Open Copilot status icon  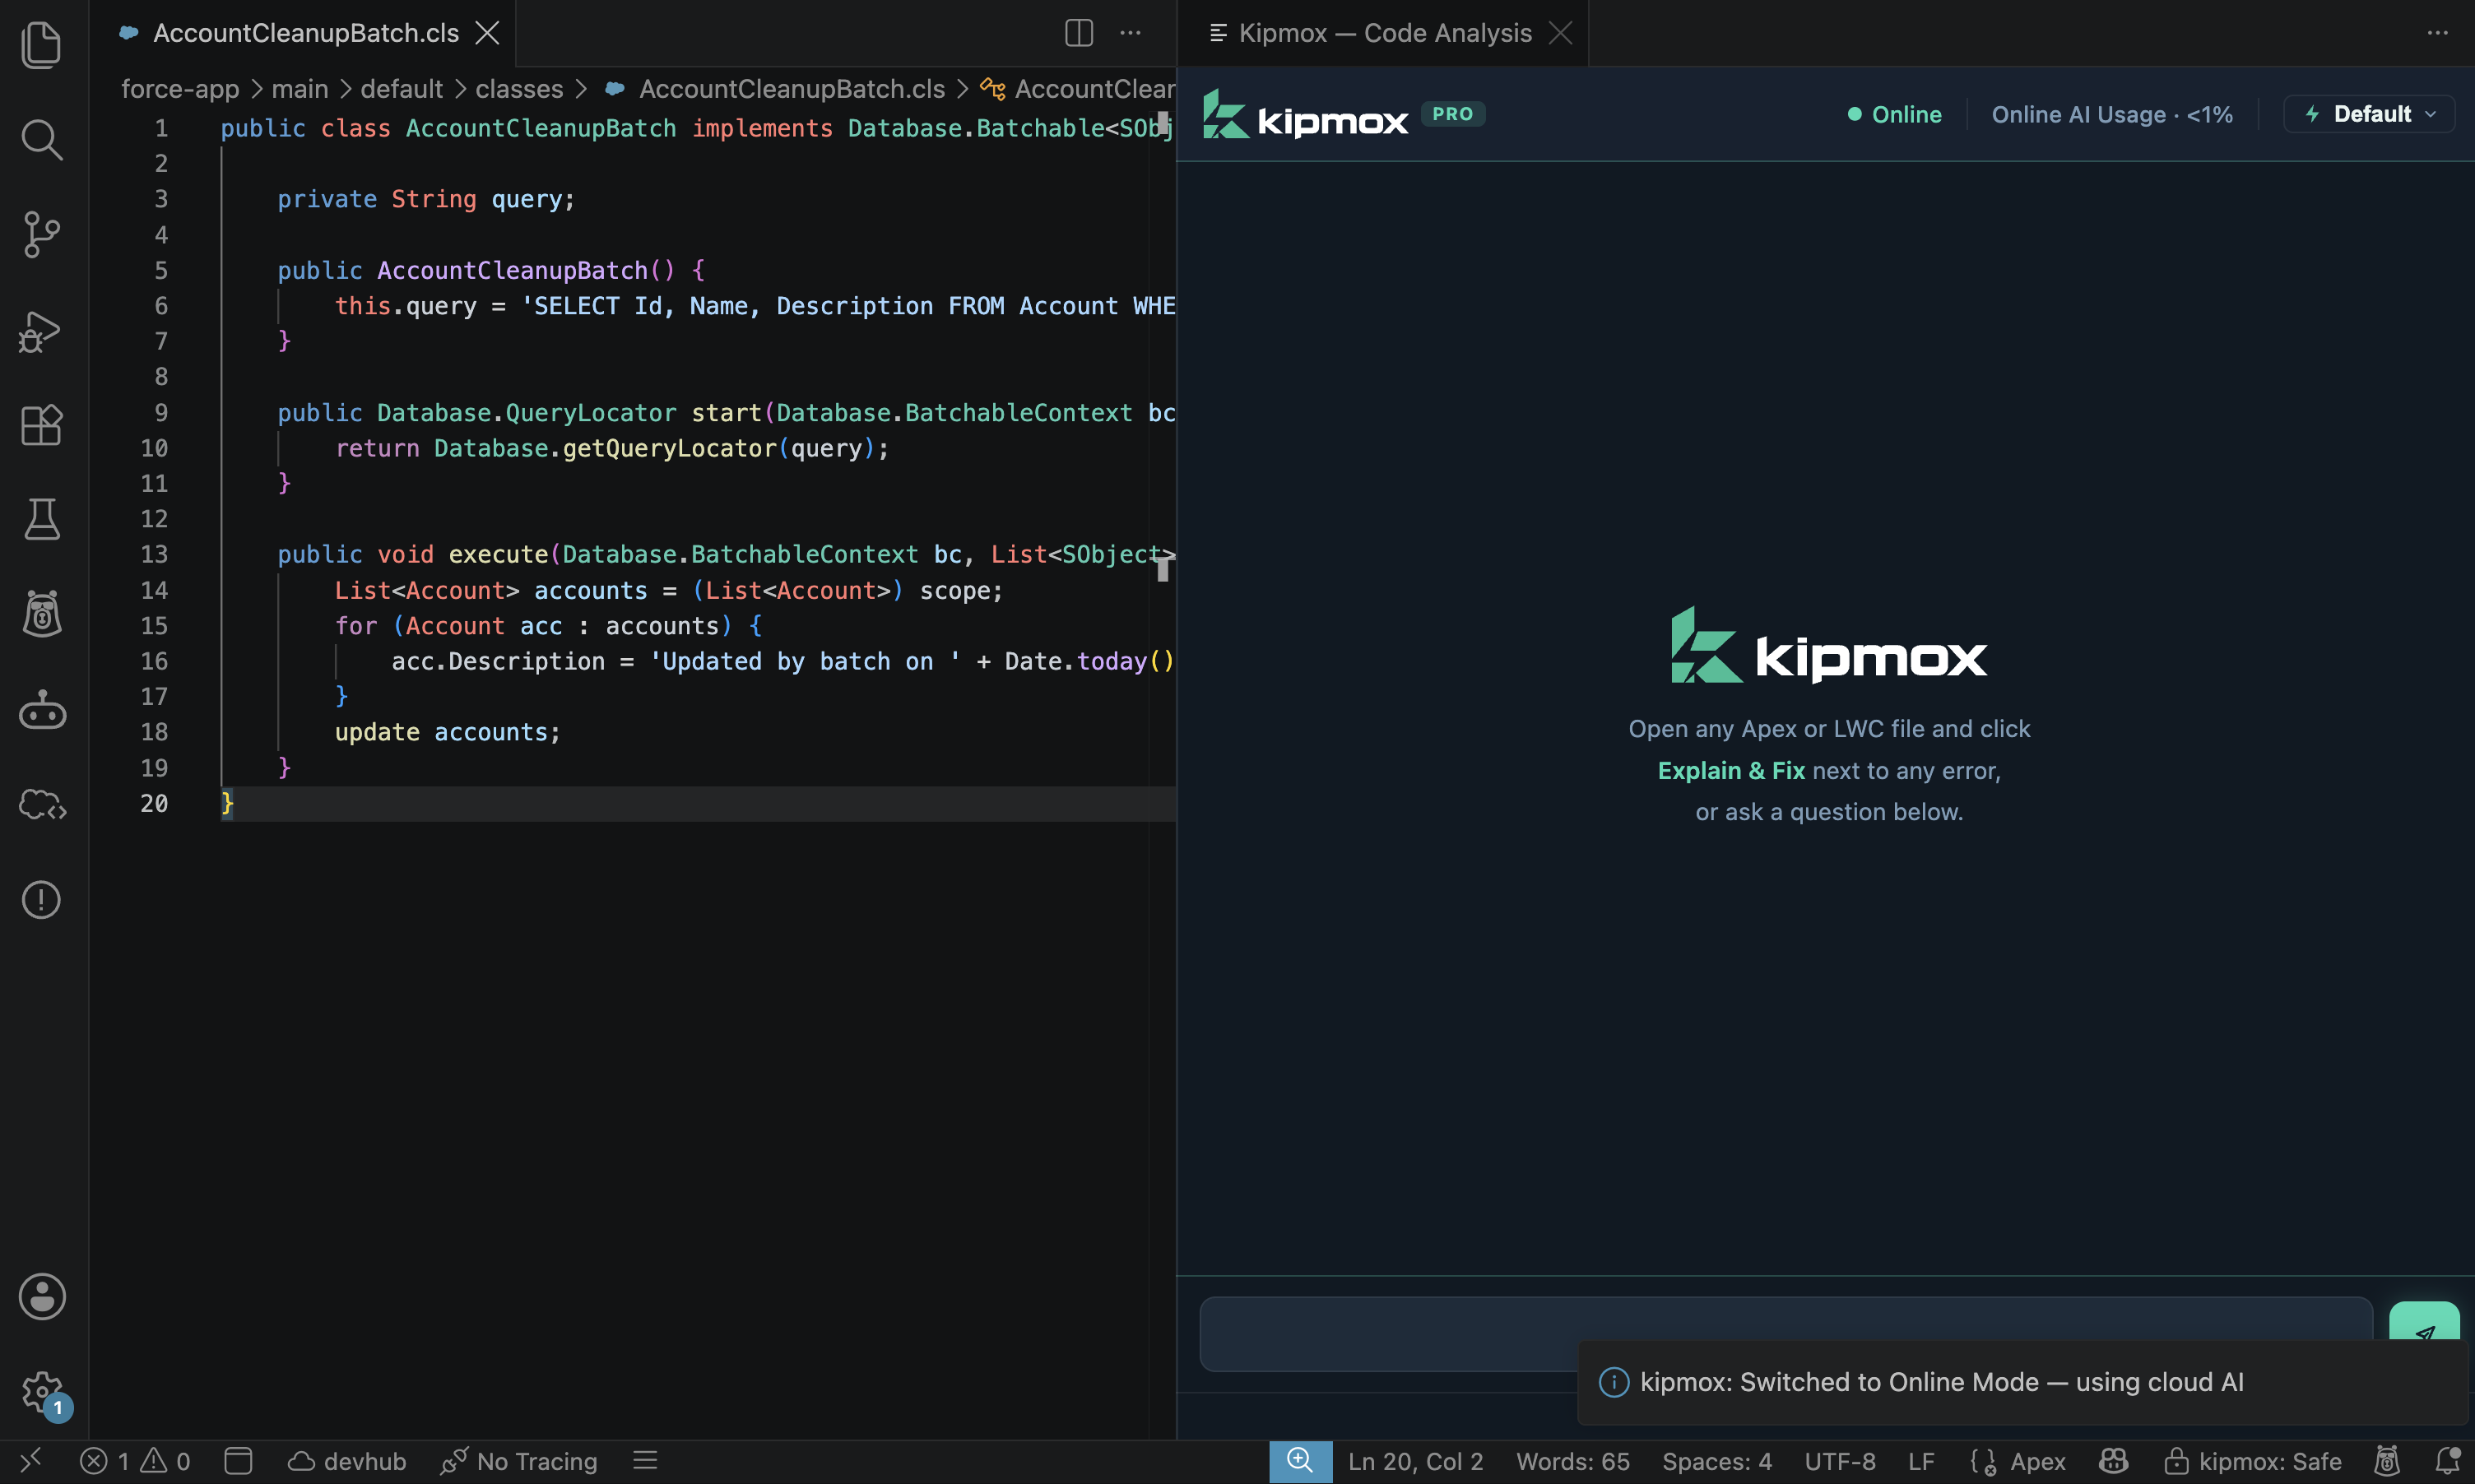tap(2112, 1462)
